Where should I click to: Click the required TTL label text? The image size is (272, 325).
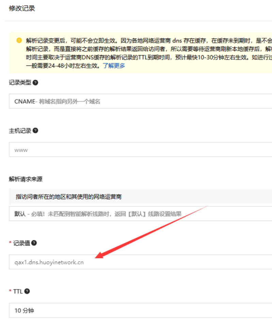(17, 291)
